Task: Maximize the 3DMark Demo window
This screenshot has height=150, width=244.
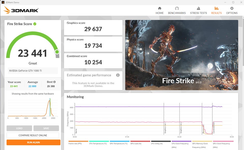Action: (233, 2)
